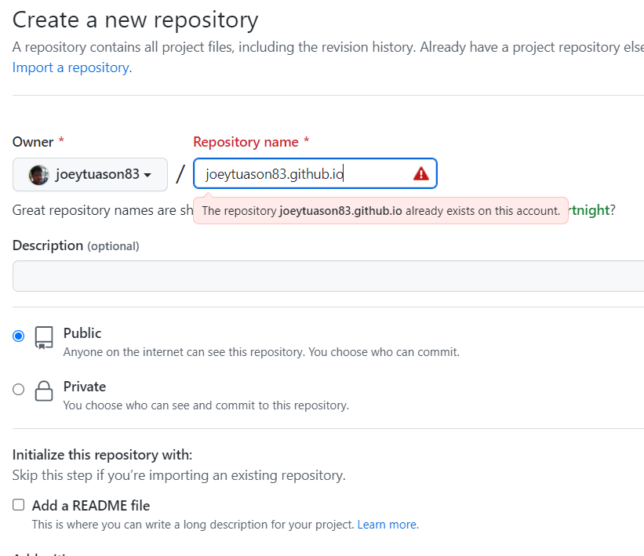
Task: Click the Owner label
Action: (x=38, y=142)
